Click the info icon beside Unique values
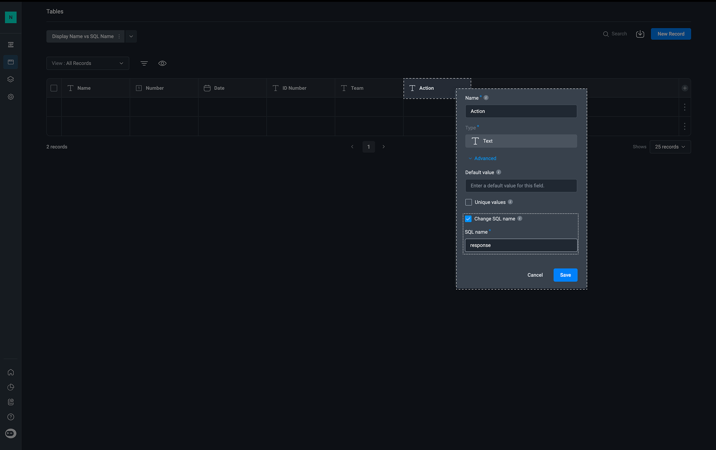Image resolution: width=716 pixels, height=450 pixels. (x=510, y=202)
